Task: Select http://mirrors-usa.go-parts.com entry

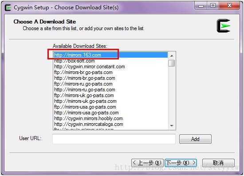Action: click(110, 113)
